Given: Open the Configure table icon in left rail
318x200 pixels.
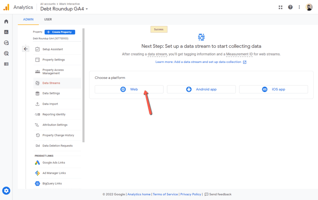Looking at the screenshot, I should tap(6, 64).
